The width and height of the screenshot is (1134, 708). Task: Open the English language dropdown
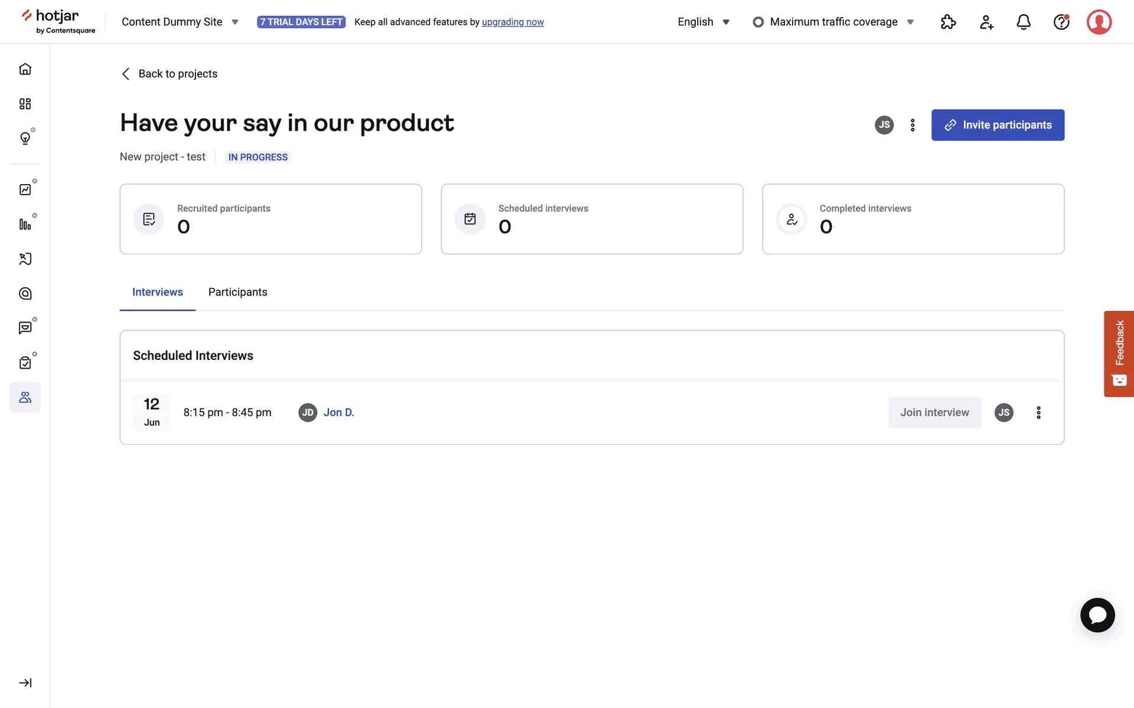pos(703,22)
